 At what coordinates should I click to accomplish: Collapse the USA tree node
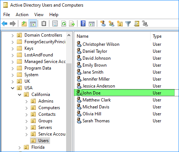[12, 88]
